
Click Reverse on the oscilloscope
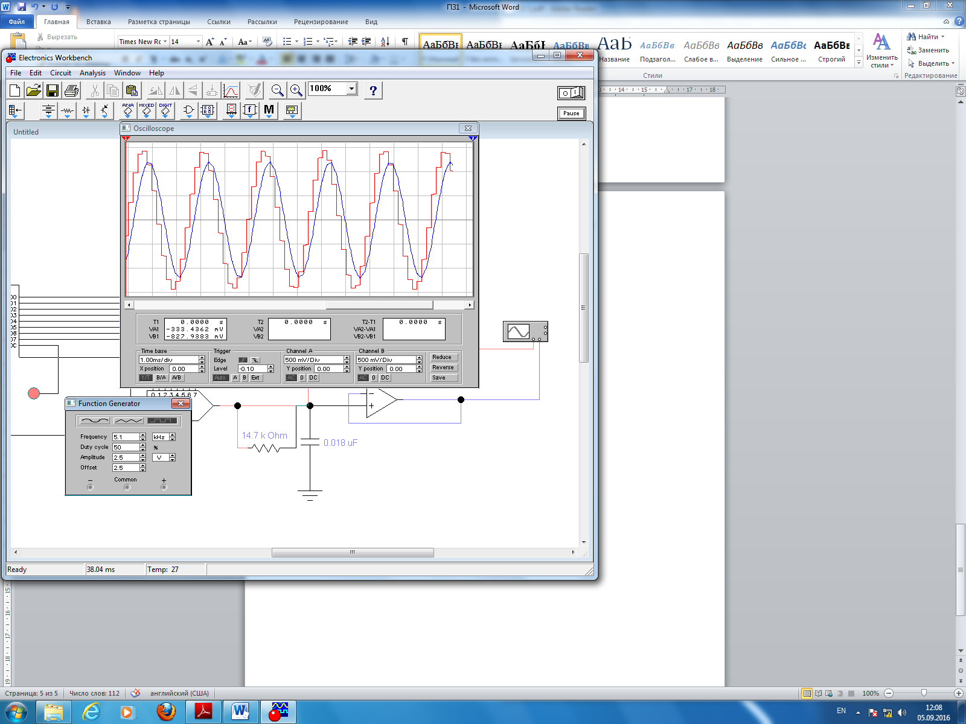(x=443, y=367)
